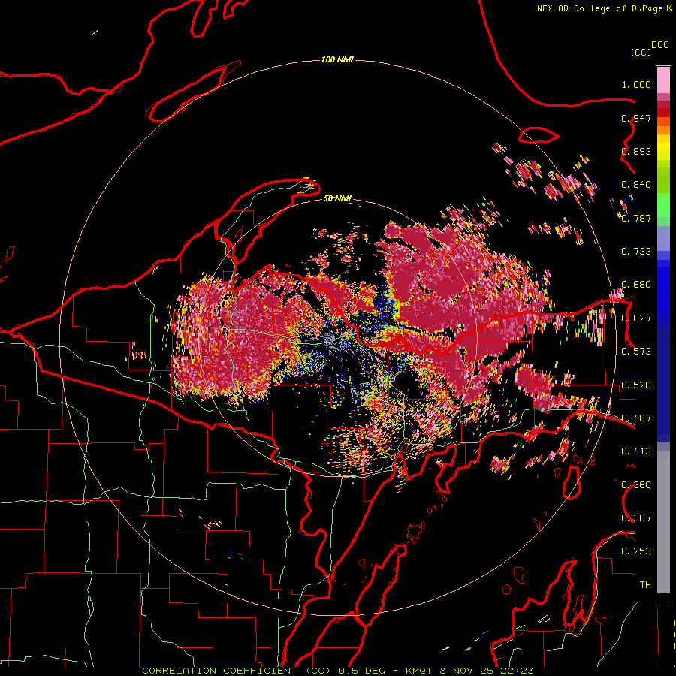Click the bright green segment of the color bar
This screenshot has width=676, height=676.
(x=663, y=205)
